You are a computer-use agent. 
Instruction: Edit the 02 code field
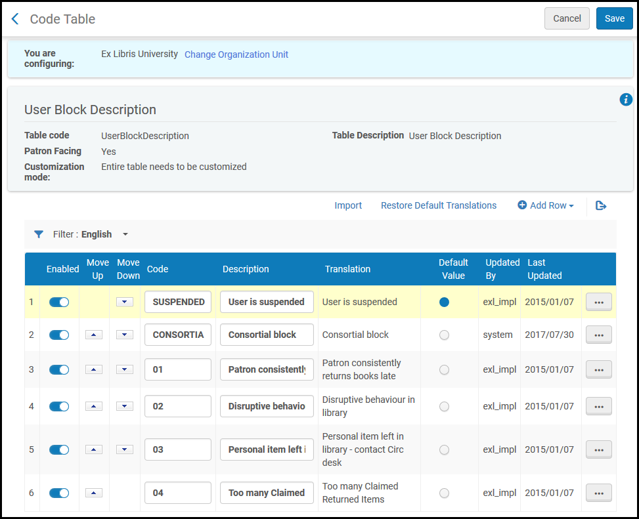pos(178,406)
